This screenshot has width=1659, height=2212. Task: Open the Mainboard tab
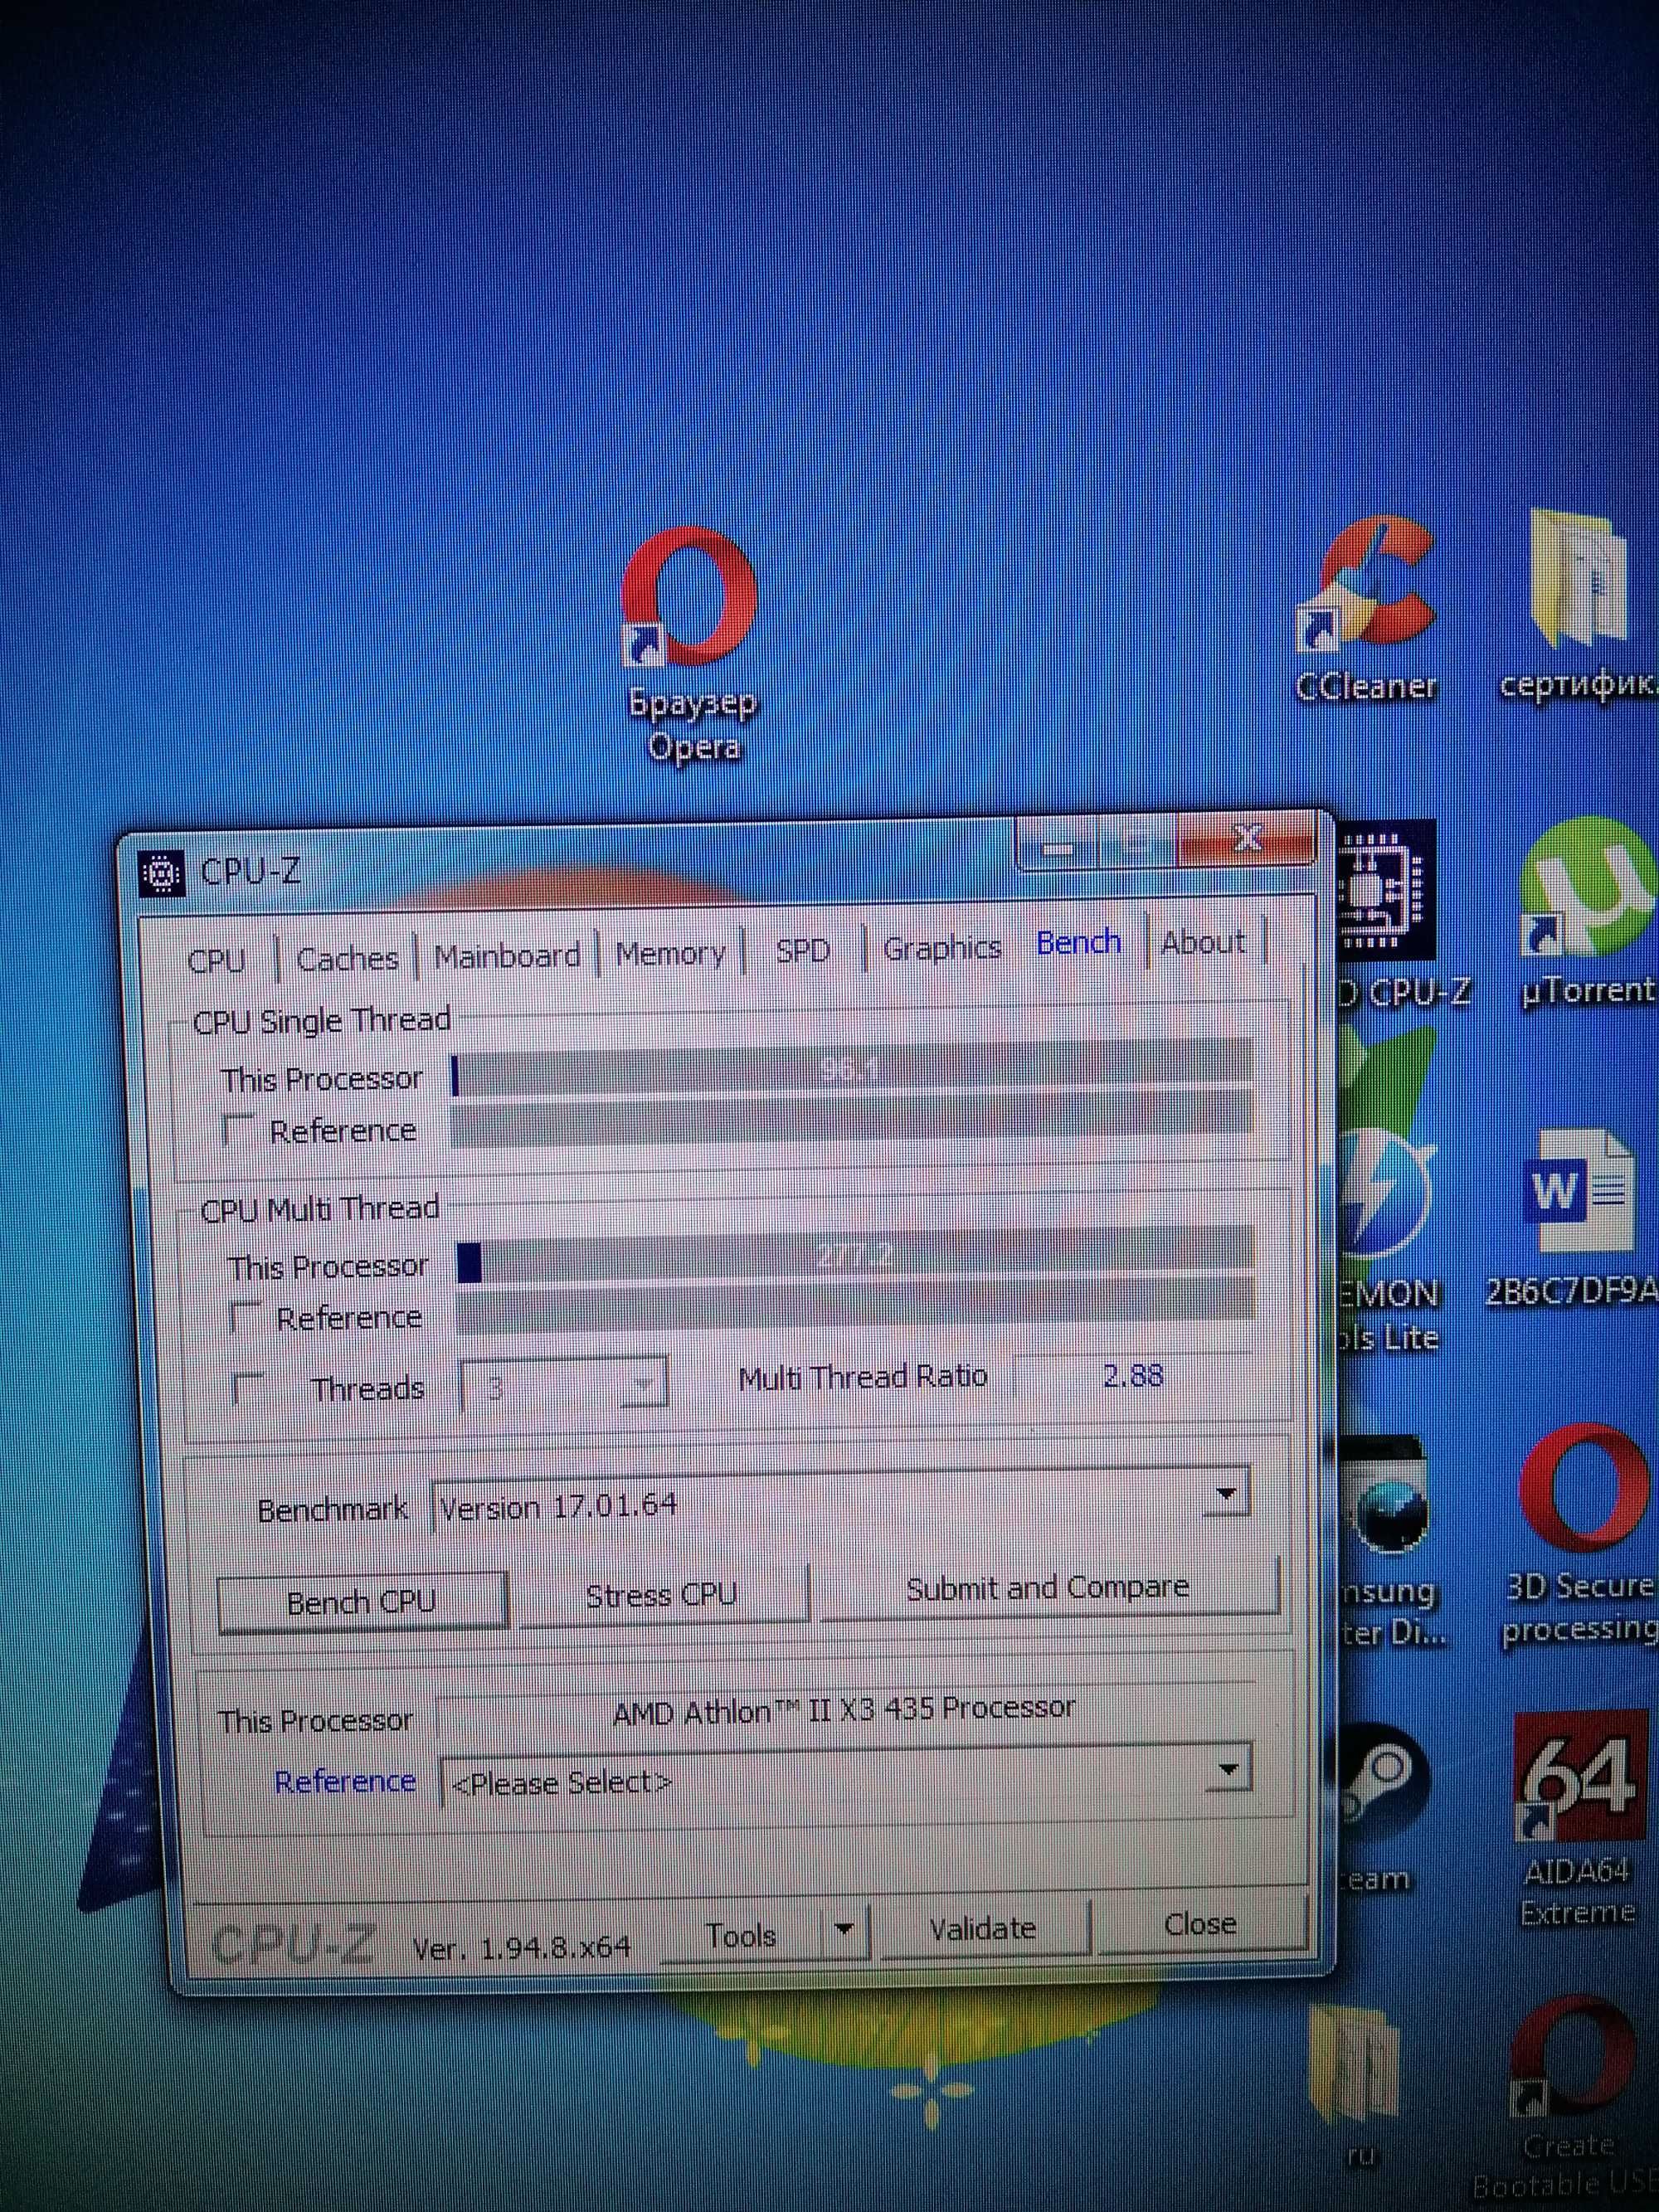click(x=507, y=956)
